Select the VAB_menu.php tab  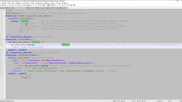coord(21,8)
